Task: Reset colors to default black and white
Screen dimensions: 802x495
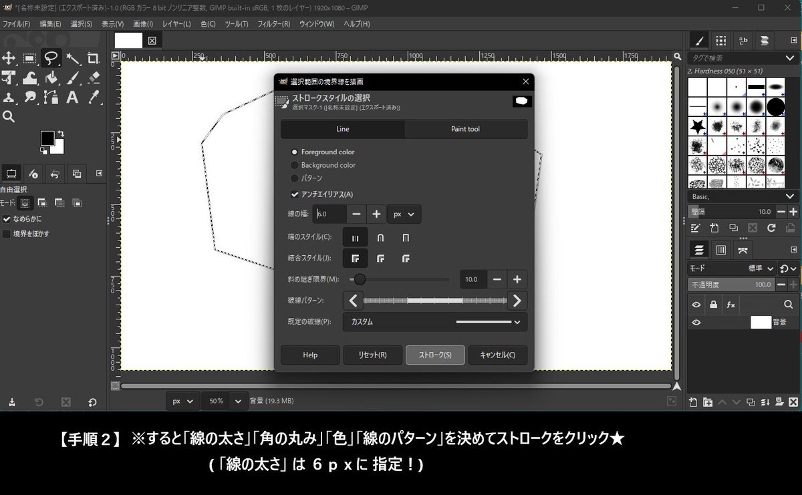Action: tap(43, 150)
